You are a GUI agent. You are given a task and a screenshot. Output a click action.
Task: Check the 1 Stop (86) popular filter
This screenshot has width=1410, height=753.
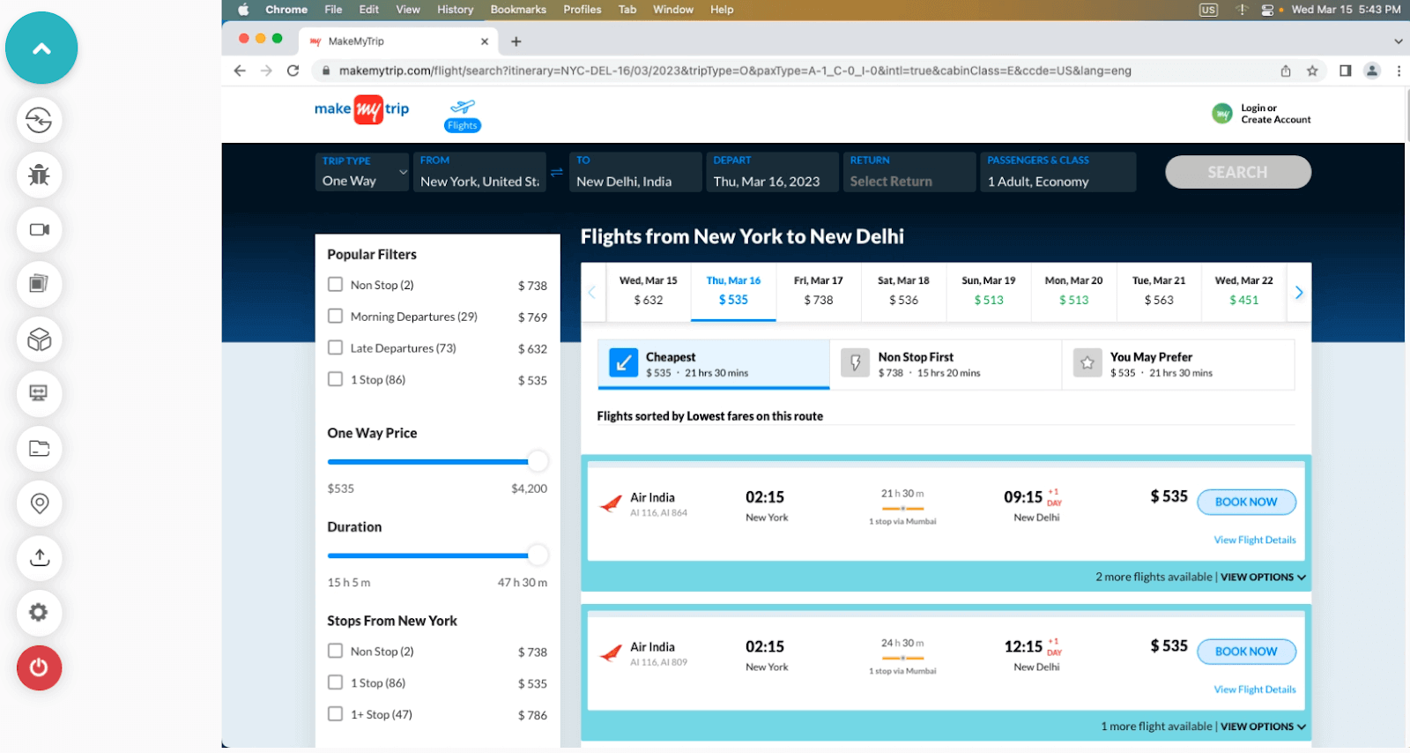point(335,379)
